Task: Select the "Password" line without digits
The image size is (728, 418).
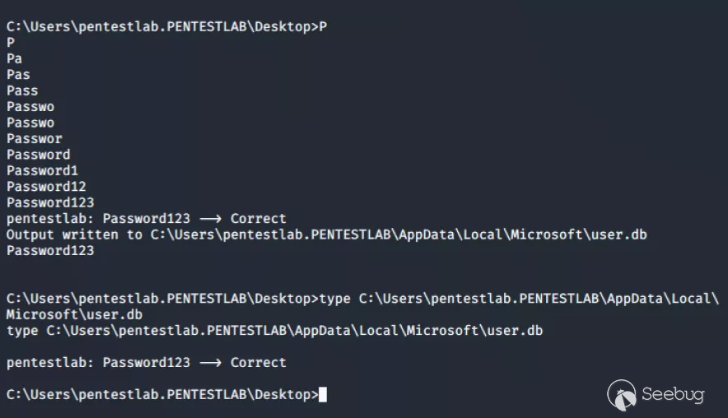Action: [x=39, y=155]
